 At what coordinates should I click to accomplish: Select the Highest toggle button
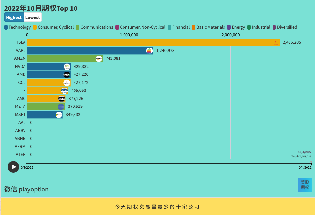14,17
